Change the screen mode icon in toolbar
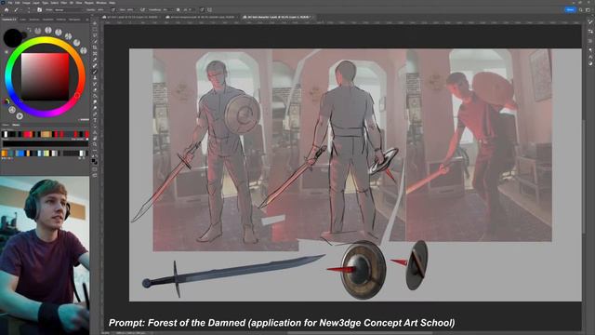This screenshot has width=595, height=335. coord(95,175)
